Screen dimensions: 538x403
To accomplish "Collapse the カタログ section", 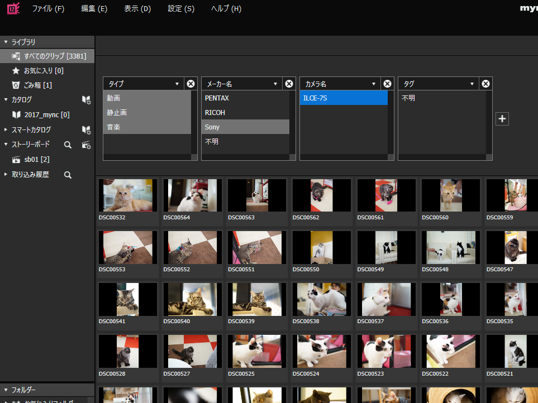I will (x=6, y=99).
